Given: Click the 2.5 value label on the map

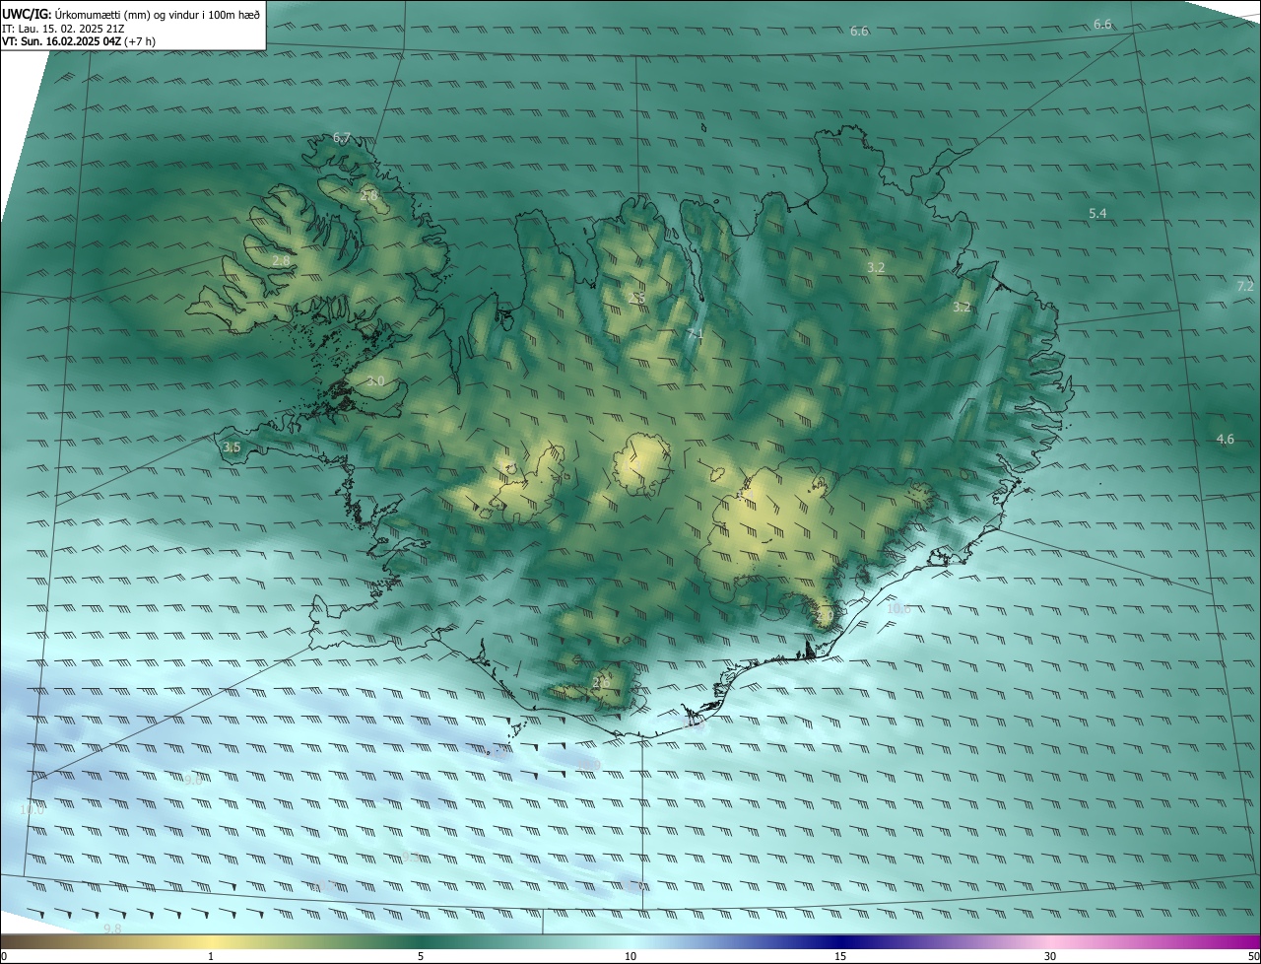Looking at the screenshot, I should pos(637,298).
